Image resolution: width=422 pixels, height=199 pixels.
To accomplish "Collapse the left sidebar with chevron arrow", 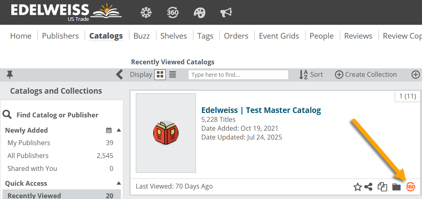I will click(119, 74).
